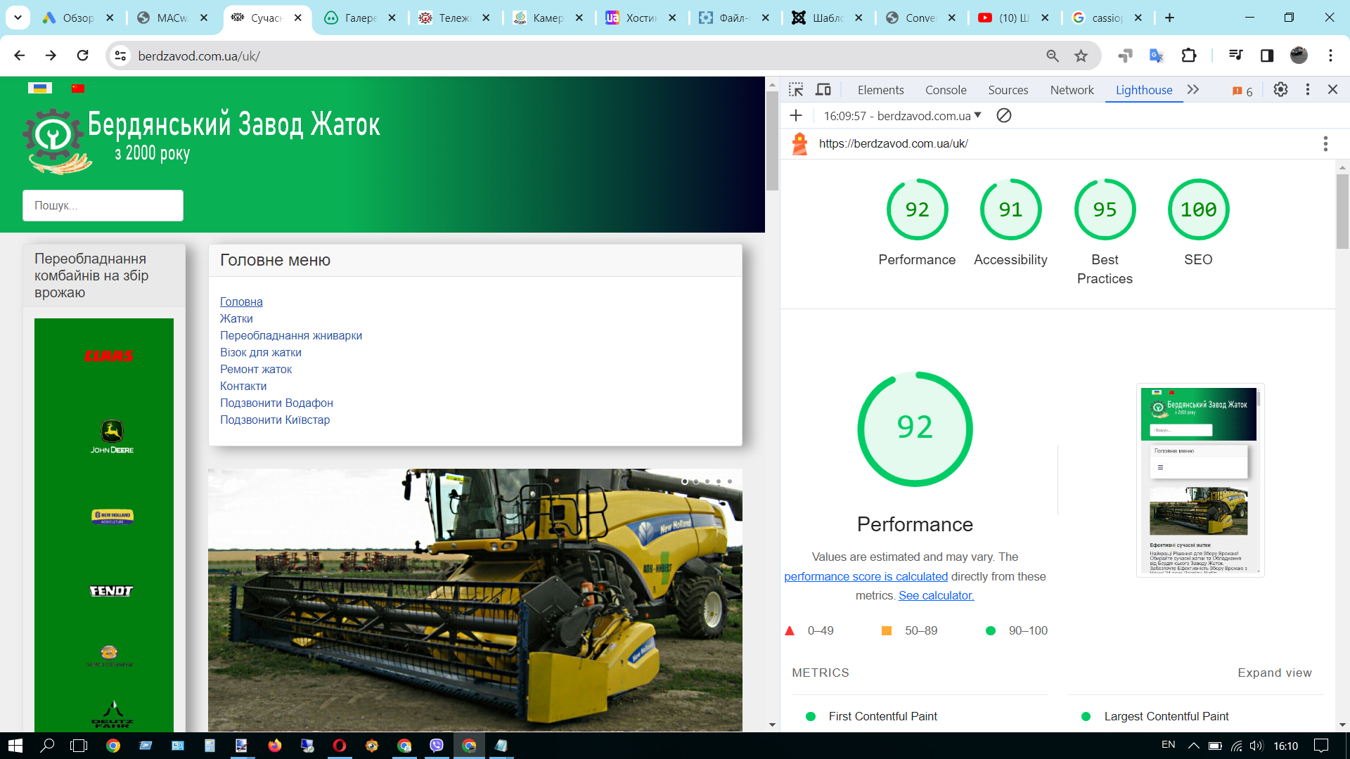Bookmark this page with the star
This screenshot has width=1350, height=759.
coord(1081,56)
